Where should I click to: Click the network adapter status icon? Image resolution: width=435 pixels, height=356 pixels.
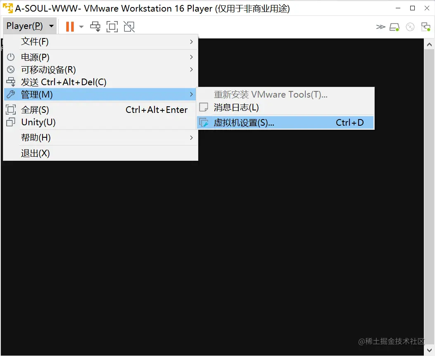point(425,27)
